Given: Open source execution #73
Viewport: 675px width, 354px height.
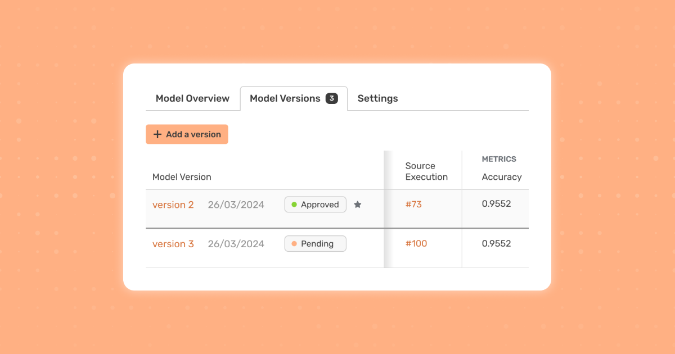Looking at the screenshot, I should [413, 204].
